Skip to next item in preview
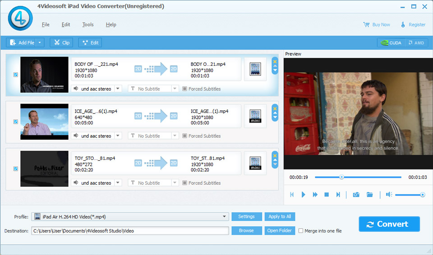433x255 pixels. [338, 195]
